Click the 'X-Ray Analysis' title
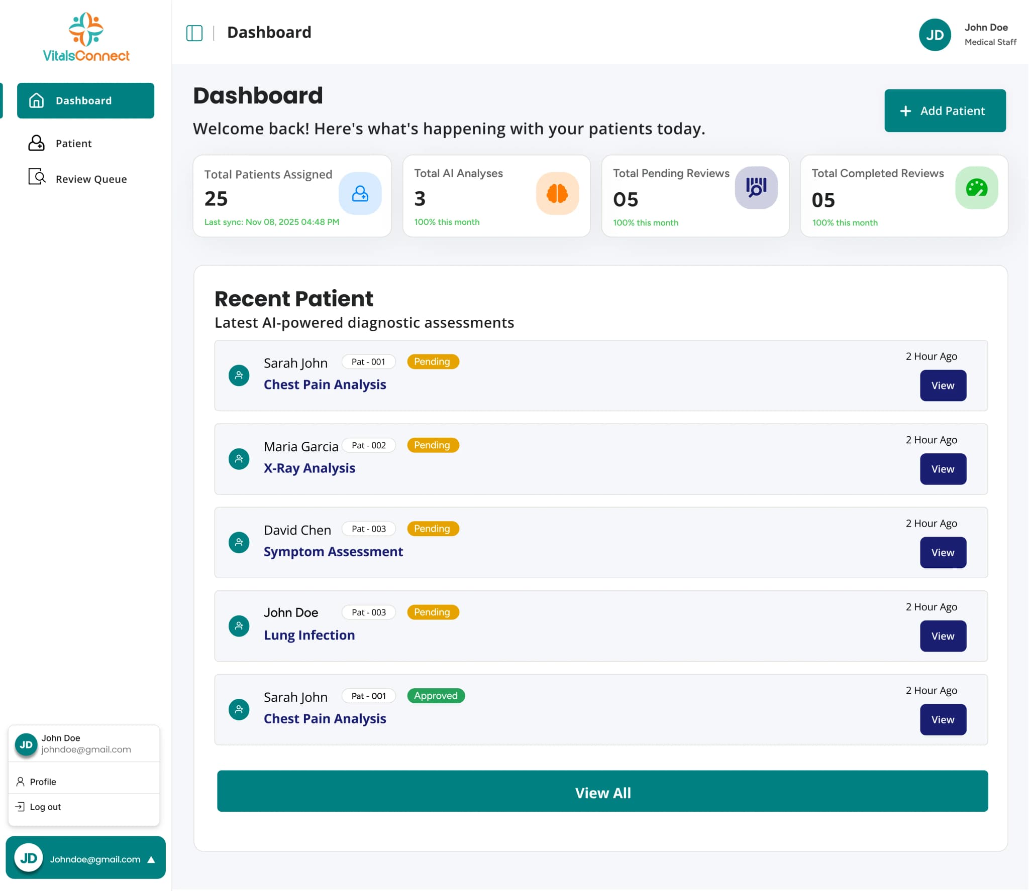Viewport: 1029px width, 891px height. point(309,468)
